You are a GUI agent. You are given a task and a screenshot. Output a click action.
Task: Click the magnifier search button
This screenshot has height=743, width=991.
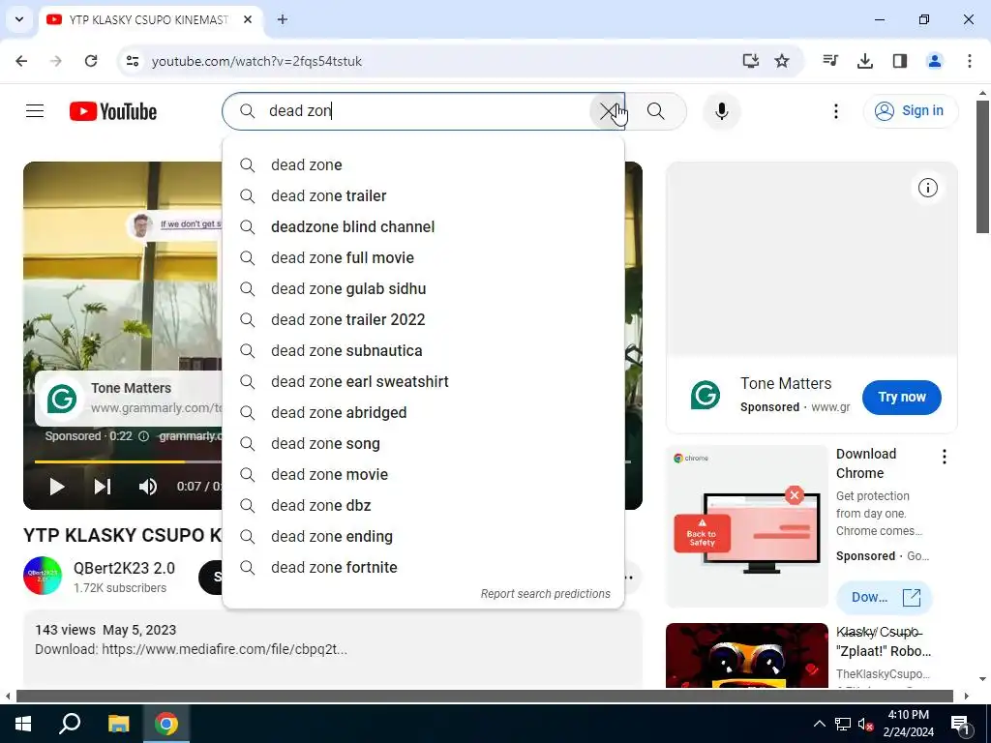pyautogui.click(x=656, y=111)
